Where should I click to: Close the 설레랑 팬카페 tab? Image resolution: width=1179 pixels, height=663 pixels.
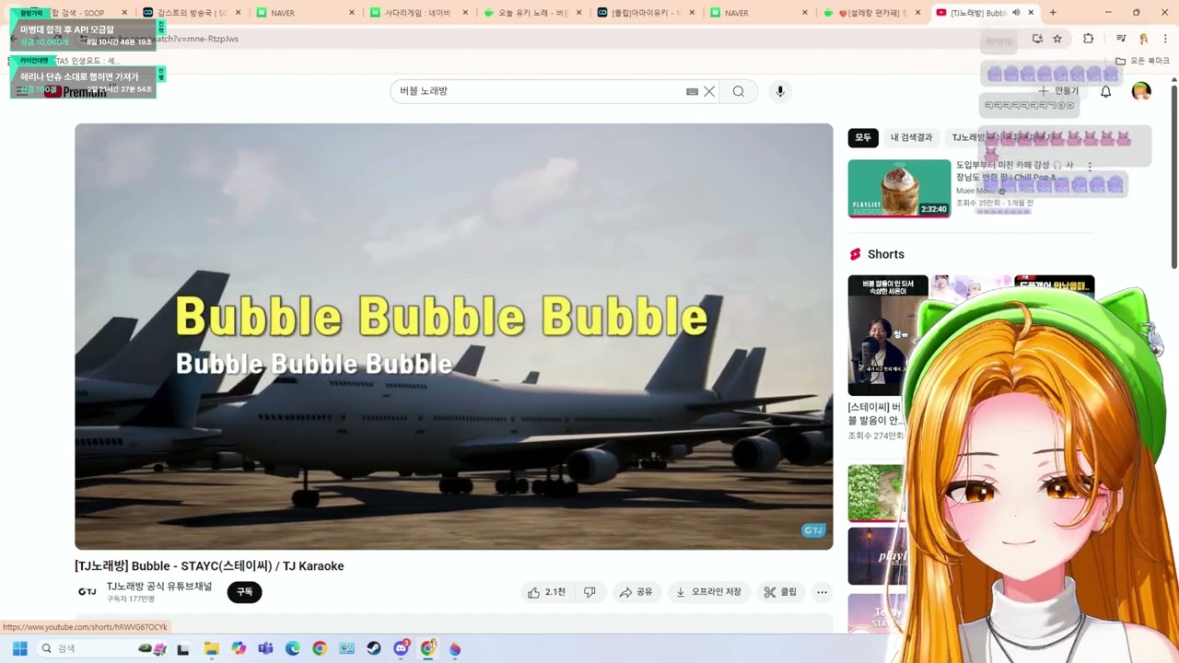(918, 13)
